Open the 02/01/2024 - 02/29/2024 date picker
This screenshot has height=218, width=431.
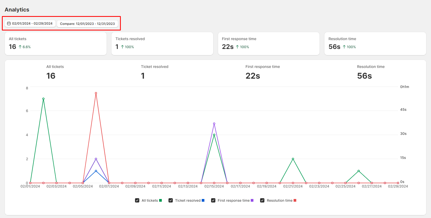coord(30,24)
